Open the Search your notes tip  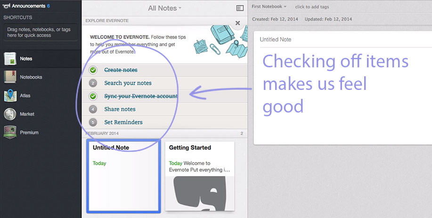point(128,83)
